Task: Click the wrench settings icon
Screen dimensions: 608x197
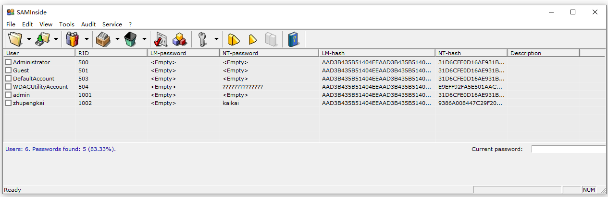Action: (x=202, y=39)
